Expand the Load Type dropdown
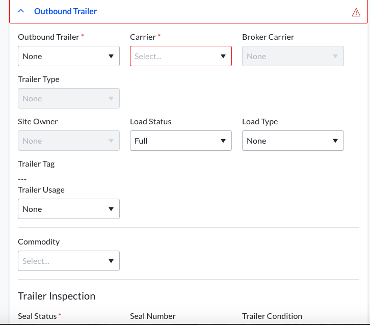 point(293,141)
